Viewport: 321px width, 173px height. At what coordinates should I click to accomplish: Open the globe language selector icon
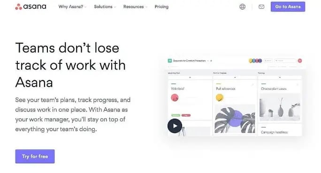242,7
